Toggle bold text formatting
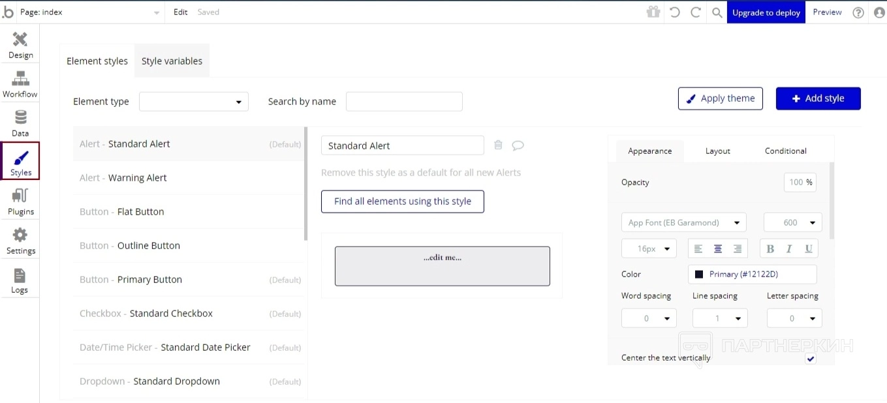The image size is (887, 403). pyautogui.click(x=770, y=248)
